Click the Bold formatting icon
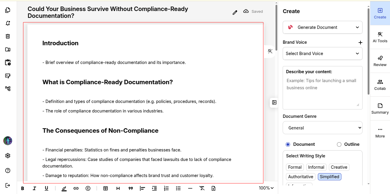The height and width of the screenshot is (194, 390). (23, 188)
